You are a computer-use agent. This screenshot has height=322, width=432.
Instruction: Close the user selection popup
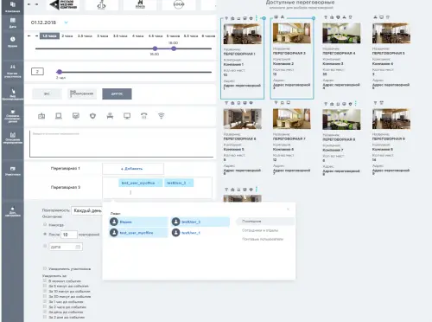(288, 209)
